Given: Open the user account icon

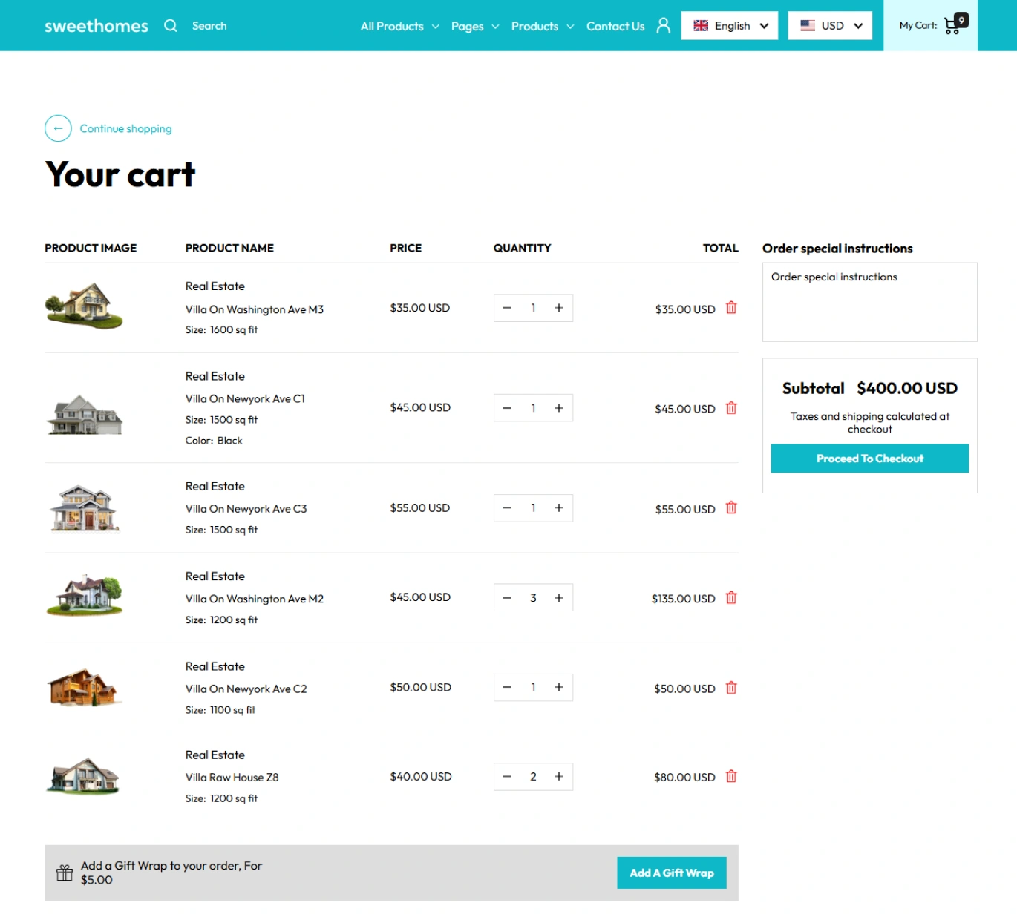Looking at the screenshot, I should (663, 26).
